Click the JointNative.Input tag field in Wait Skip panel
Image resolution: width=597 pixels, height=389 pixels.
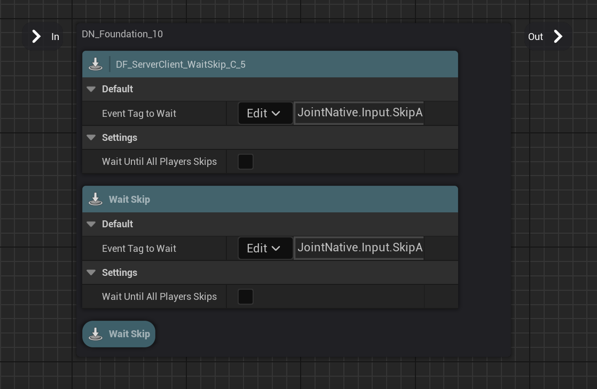[359, 248]
